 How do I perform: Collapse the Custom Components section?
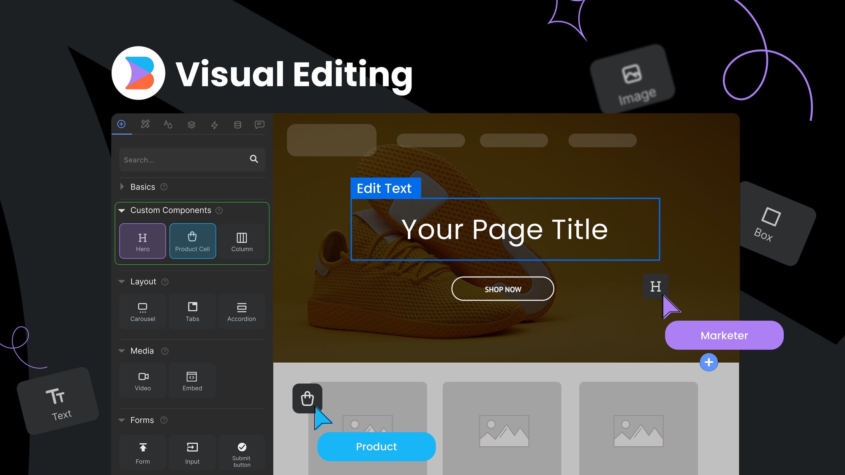[x=122, y=210]
